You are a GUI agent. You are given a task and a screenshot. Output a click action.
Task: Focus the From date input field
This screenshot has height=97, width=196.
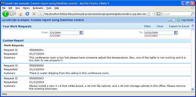point(65,33)
